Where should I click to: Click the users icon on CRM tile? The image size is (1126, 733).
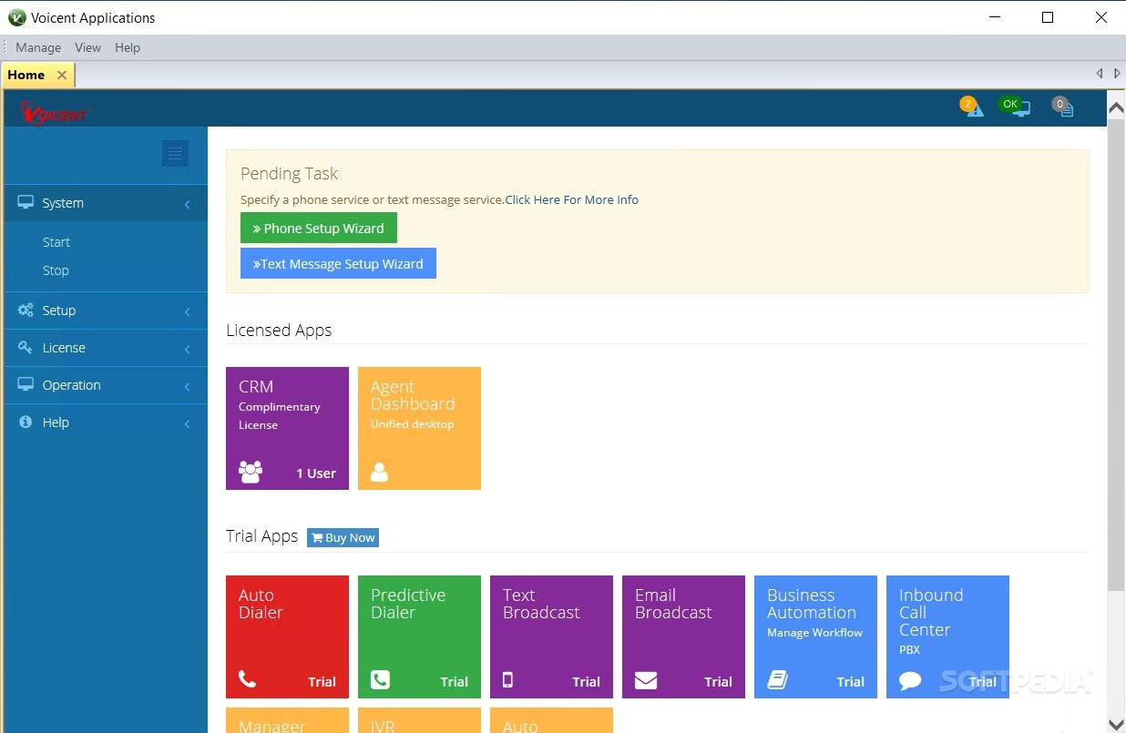click(x=250, y=472)
